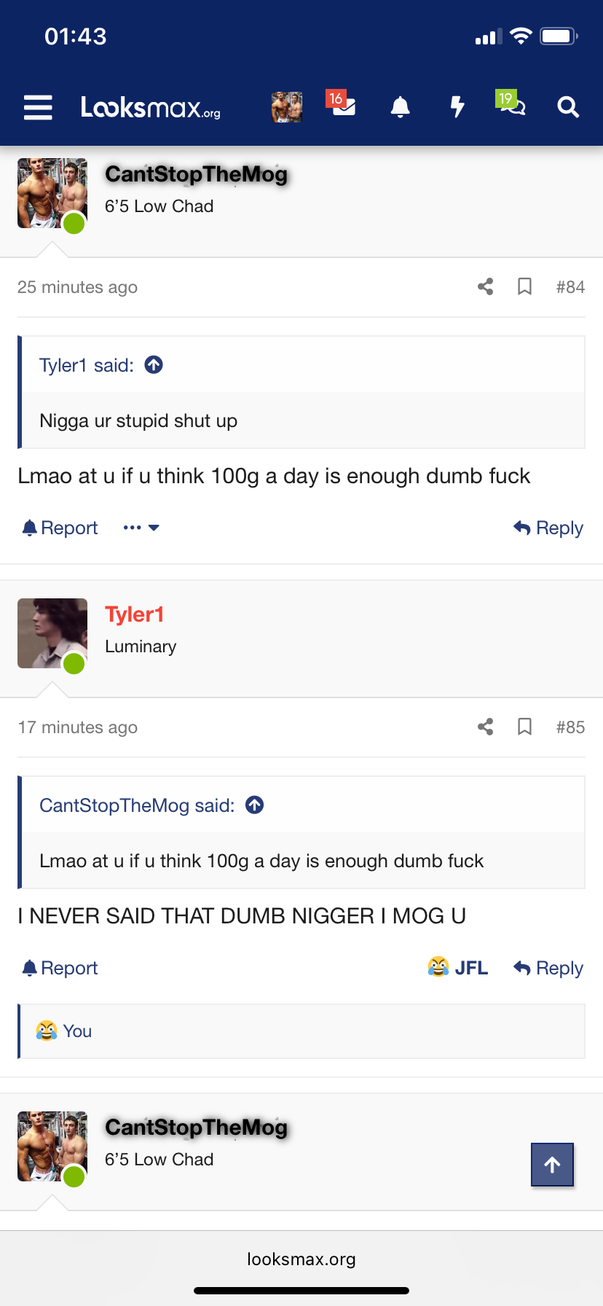
Task: Open the chat bubbles icon with 19 badge
Action: 511,104
